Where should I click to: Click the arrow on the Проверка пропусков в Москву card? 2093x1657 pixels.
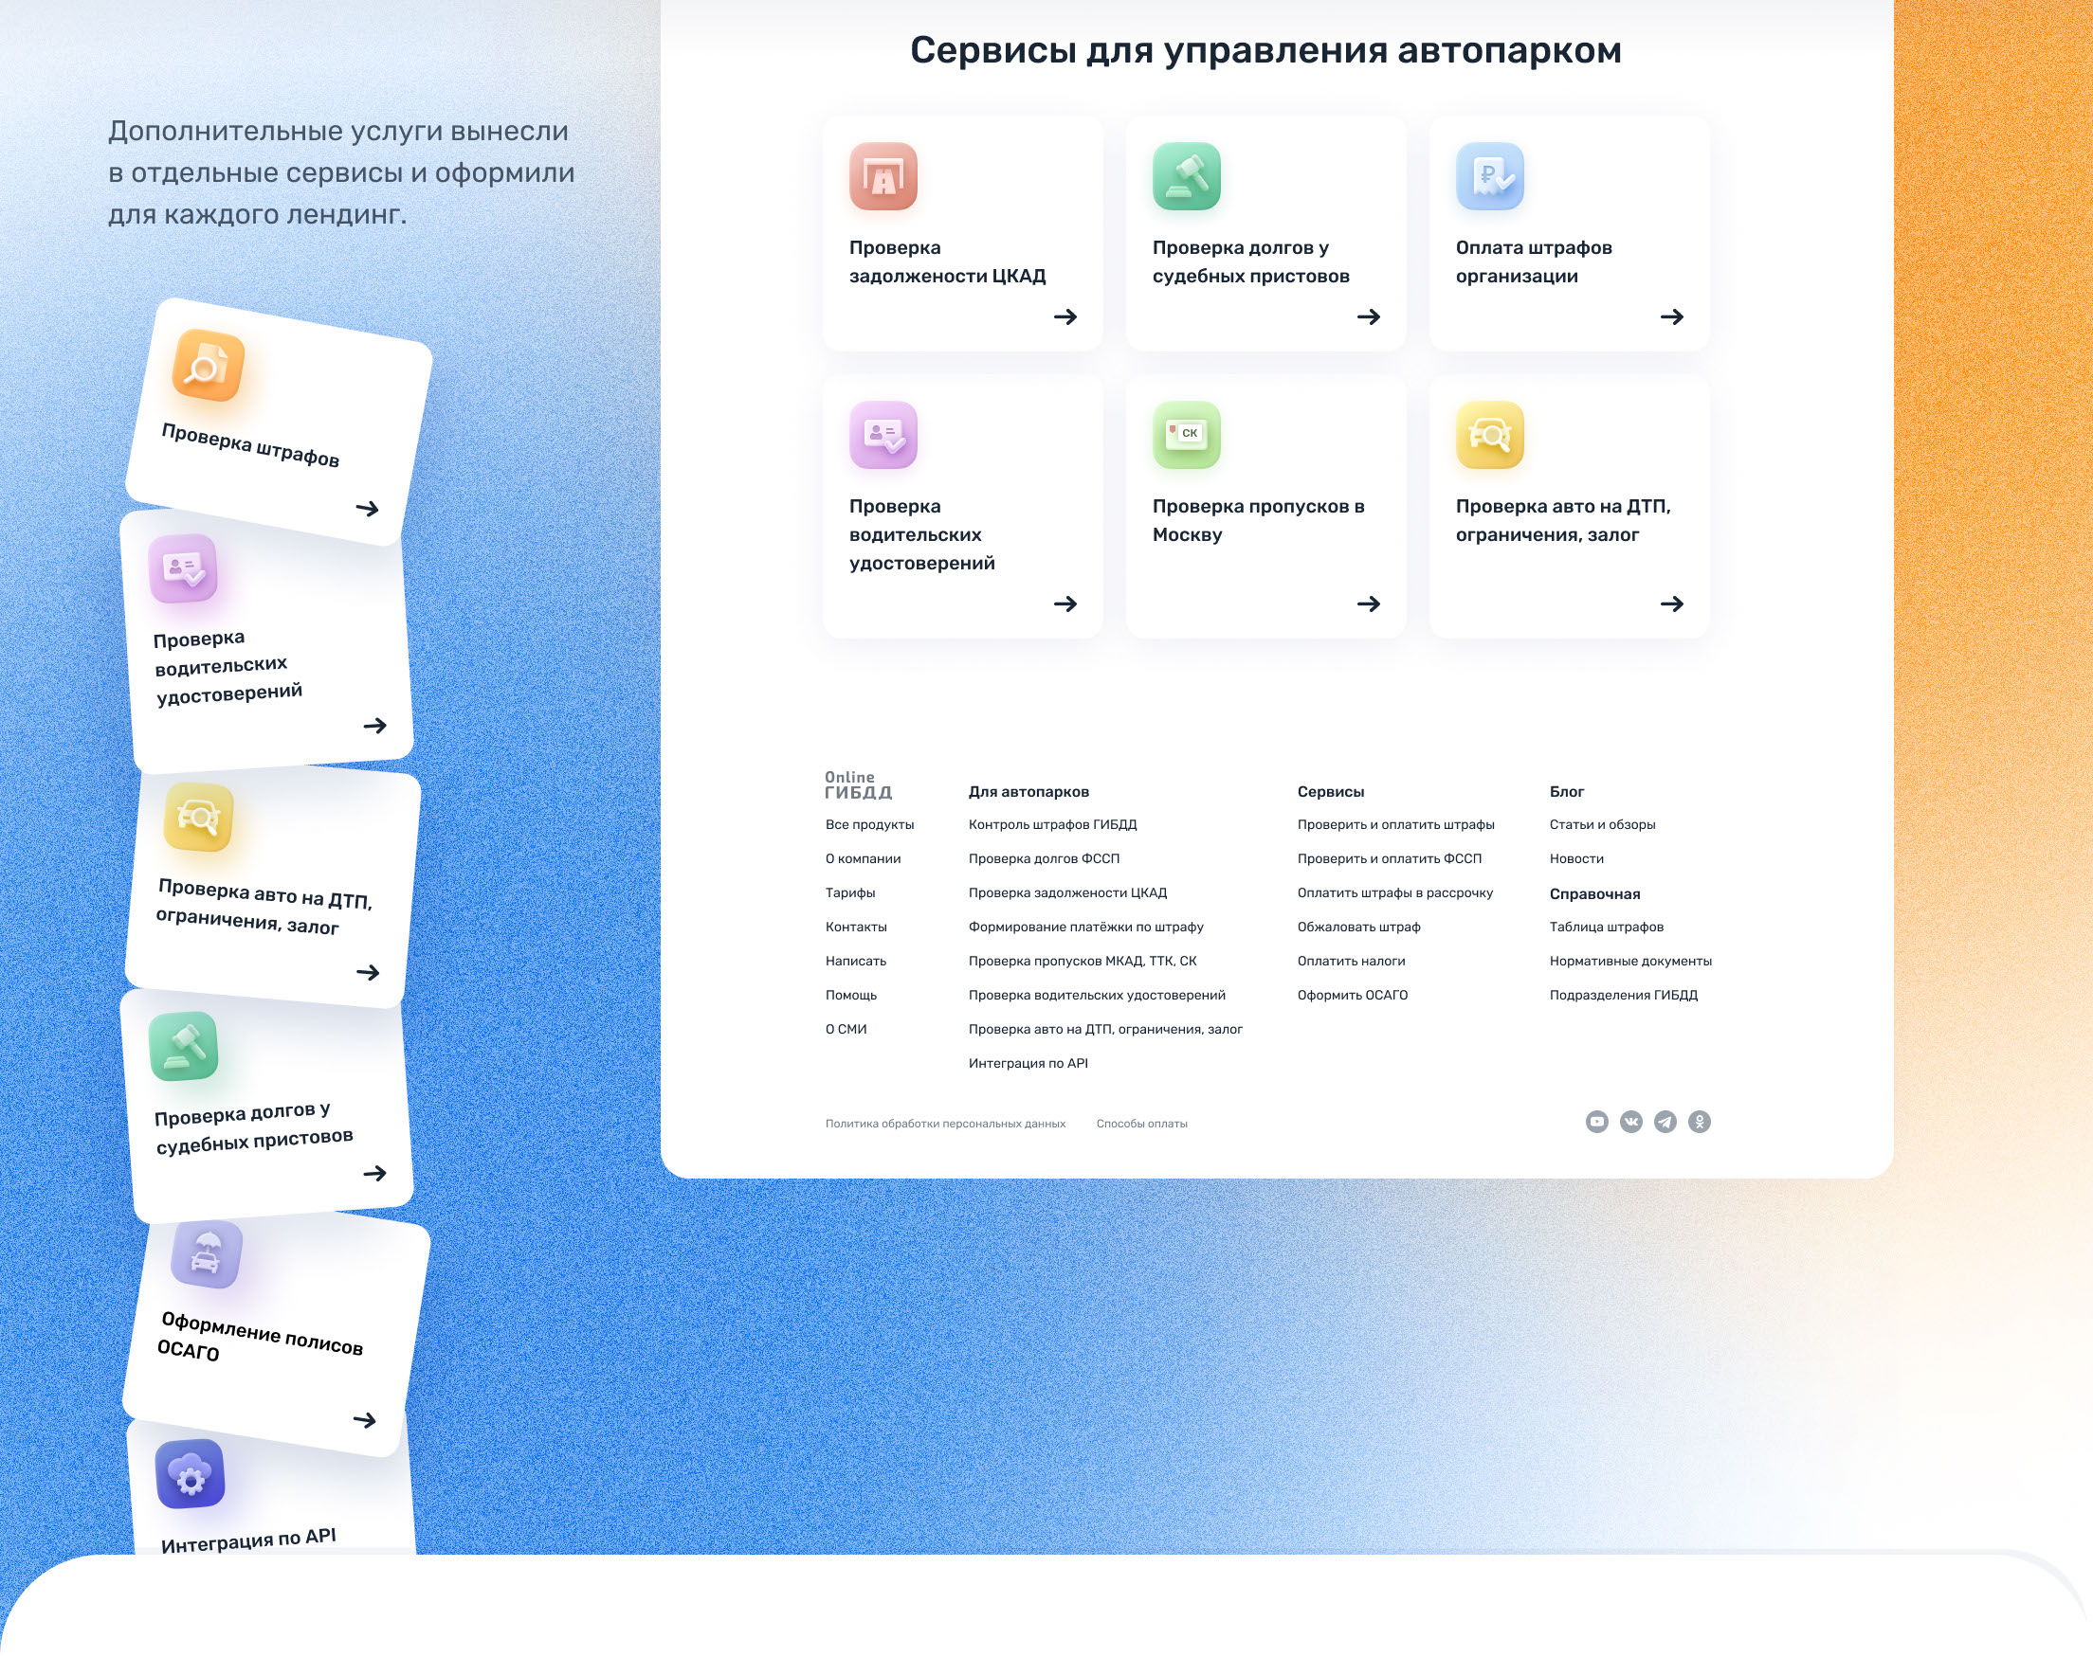[1368, 604]
